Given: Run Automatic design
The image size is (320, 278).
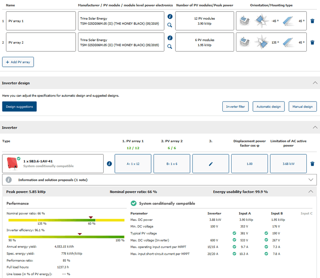Looking at the screenshot, I should (268, 106).
